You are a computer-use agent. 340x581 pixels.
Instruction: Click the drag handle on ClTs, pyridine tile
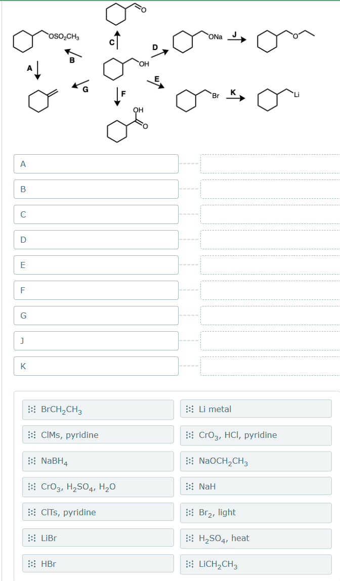pyautogui.click(x=31, y=512)
